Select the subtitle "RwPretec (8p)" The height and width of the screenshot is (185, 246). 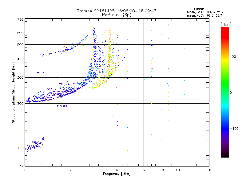tap(117, 15)
